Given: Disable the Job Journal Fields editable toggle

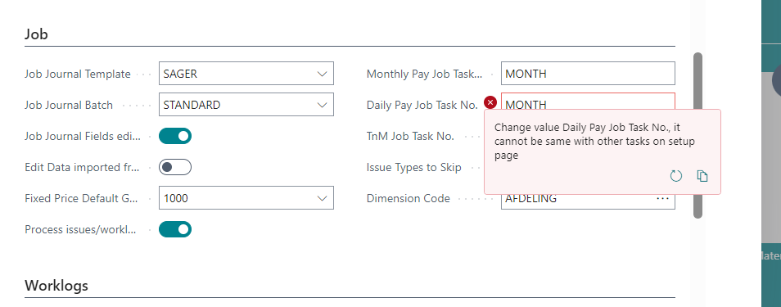Looking at the screenshot, I should tap(175, 136).
